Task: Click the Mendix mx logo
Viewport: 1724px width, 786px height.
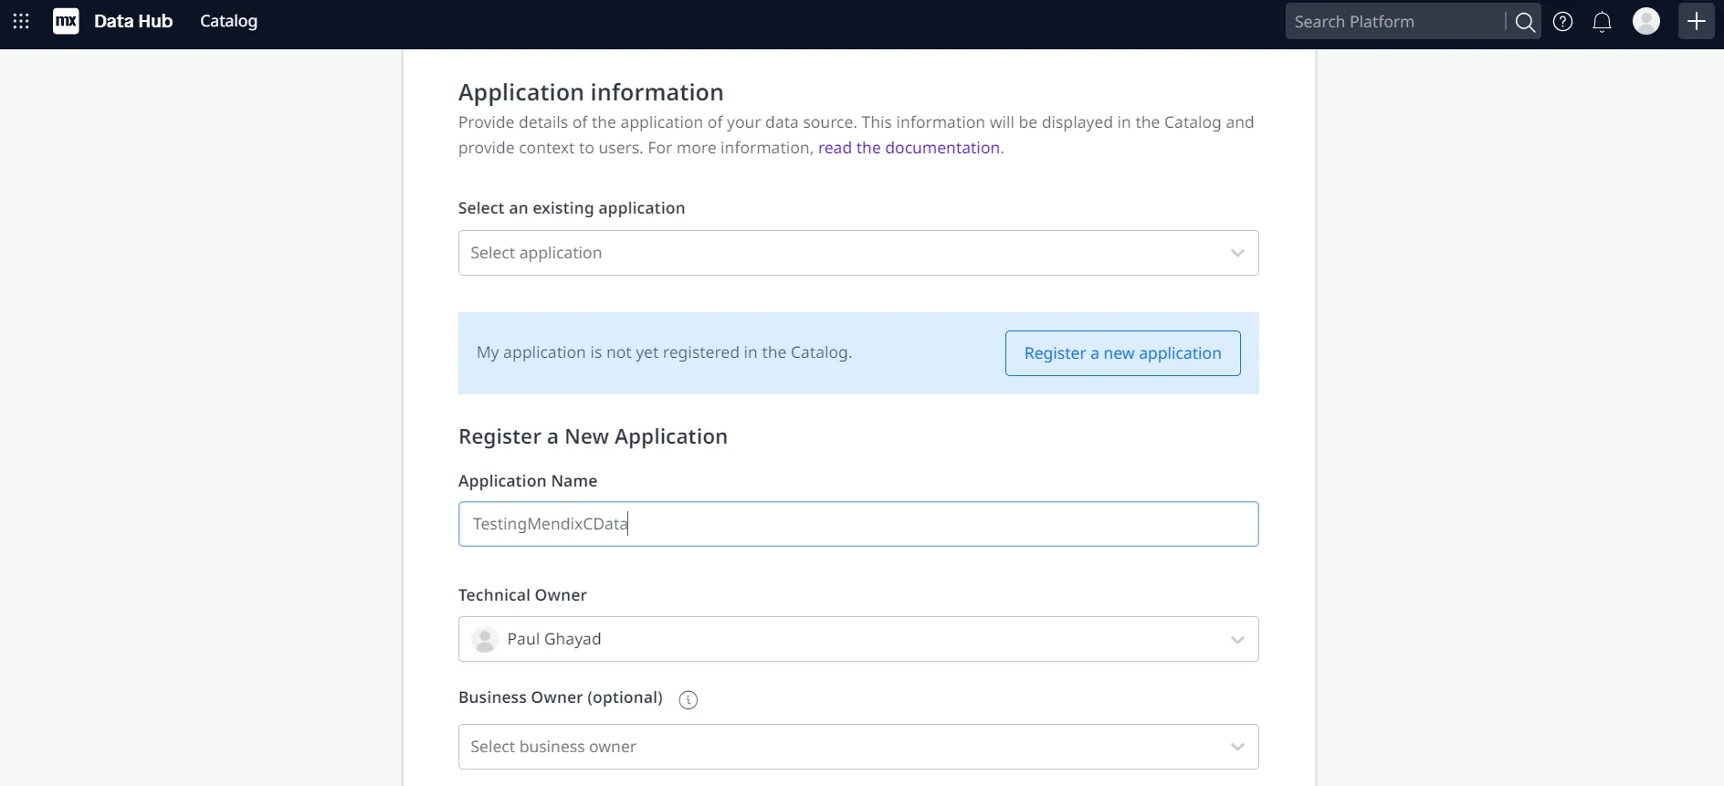Action: (x=66, y=21)
